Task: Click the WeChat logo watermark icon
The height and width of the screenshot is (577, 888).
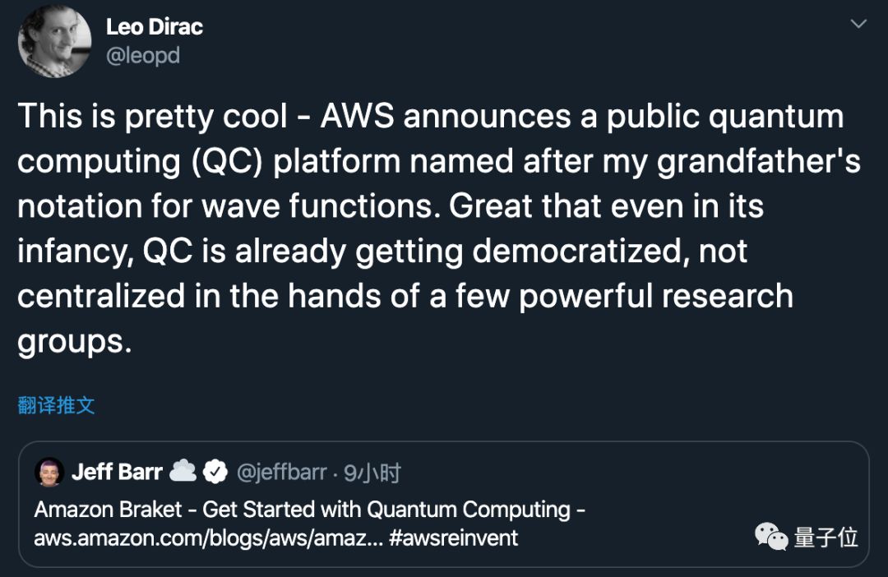Action: pyautogui.click(x=771, y=538)
